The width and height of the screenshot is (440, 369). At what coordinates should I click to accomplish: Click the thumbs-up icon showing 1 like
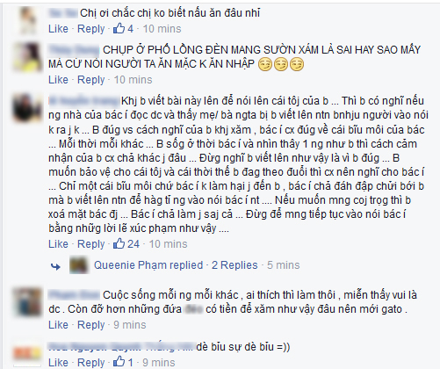pyautogui.click(x=119, y=362)
